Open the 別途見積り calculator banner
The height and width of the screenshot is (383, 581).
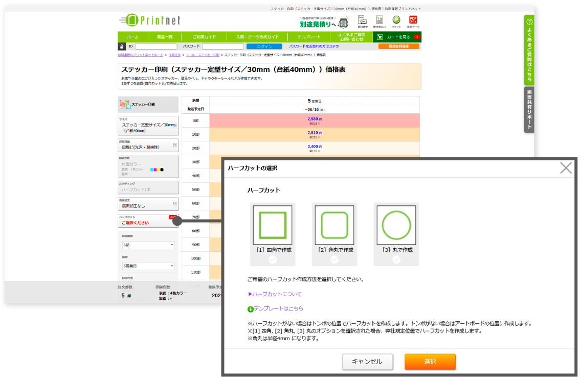(324, 22)
